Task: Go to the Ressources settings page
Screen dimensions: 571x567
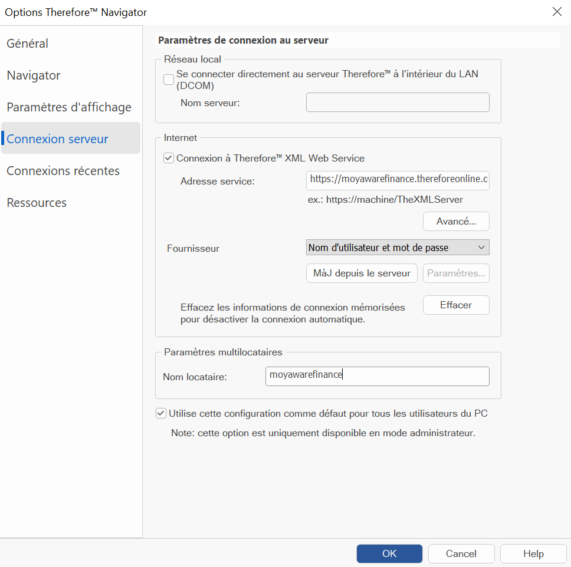Action: (37, 202)
